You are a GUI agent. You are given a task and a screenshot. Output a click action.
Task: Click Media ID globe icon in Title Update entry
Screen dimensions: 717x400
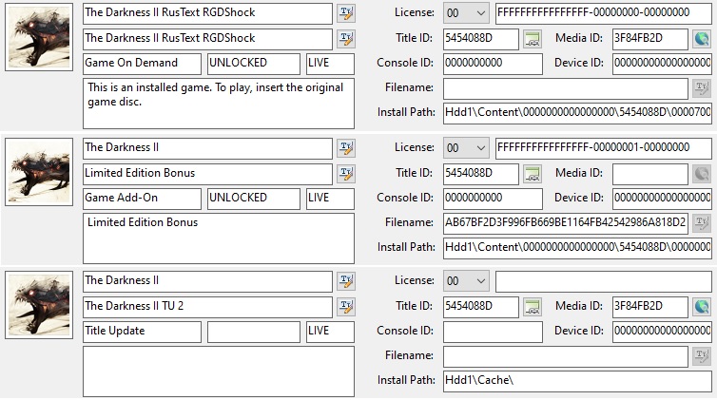coord(702,307)
